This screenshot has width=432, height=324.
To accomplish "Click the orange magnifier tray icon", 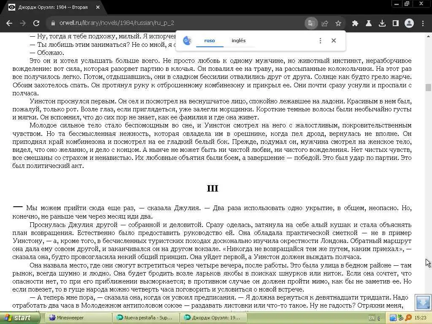I will click(408, 318).
